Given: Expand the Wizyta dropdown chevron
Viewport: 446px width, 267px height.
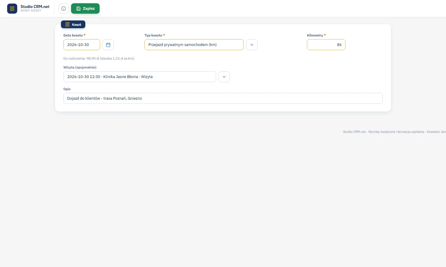Looking at the screenshot, I should (x=224, y=77).
